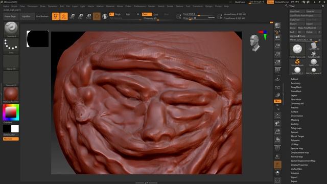327x184 pixels.
Task: Toggle the Menus button in title bar
Action: (x=270, y=2)
